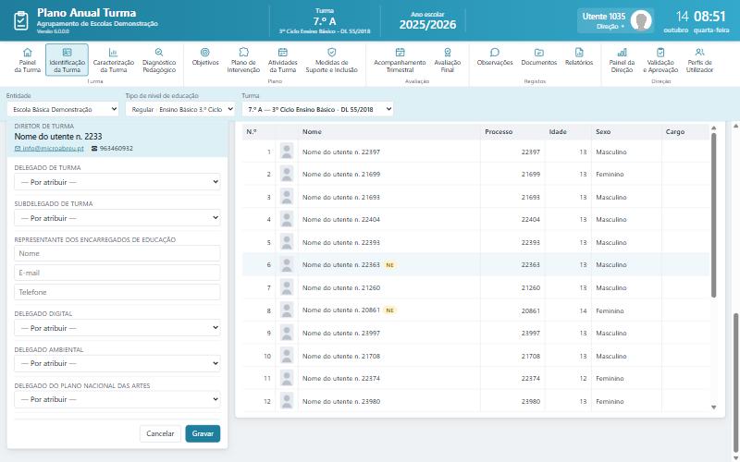The width and height of the screenshot is (740, 462).
Task: Open info@microabreu.pt email link
Action: tap(49, 149)
